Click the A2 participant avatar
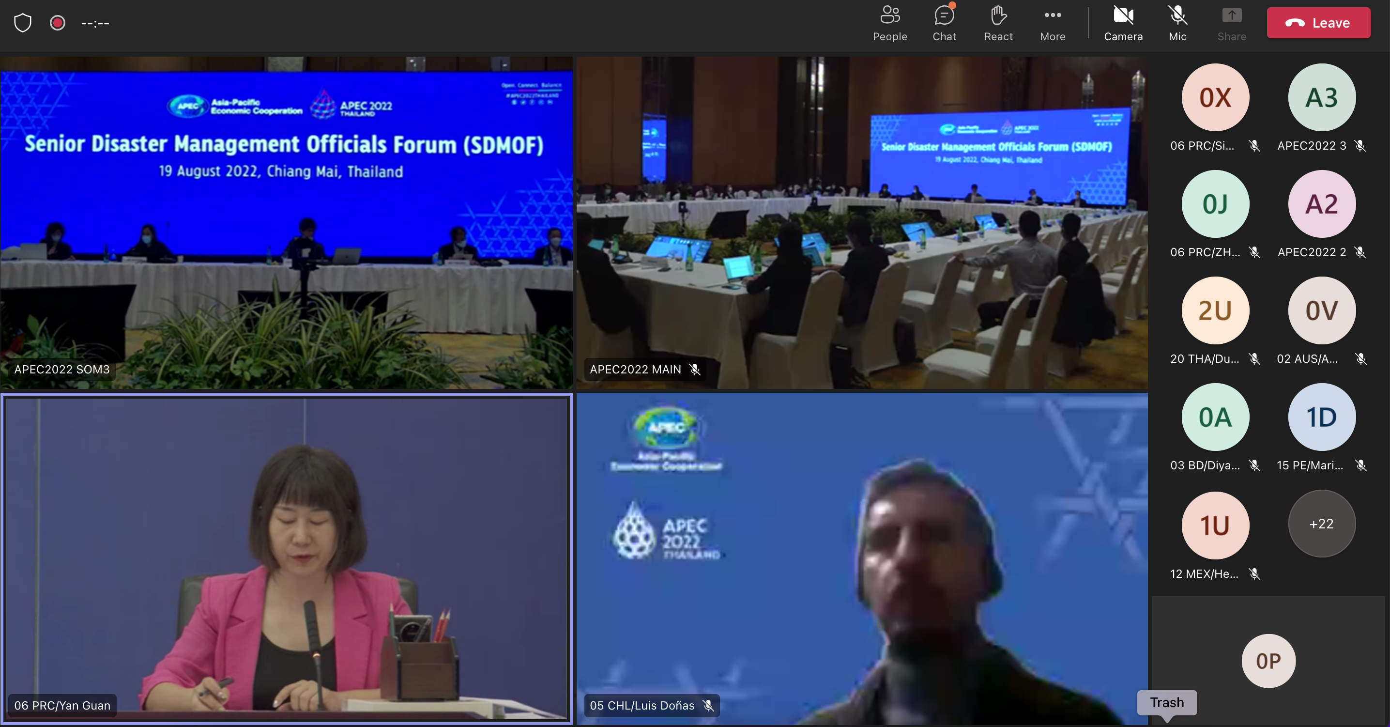1390x727 pixels. point(1321,204)
